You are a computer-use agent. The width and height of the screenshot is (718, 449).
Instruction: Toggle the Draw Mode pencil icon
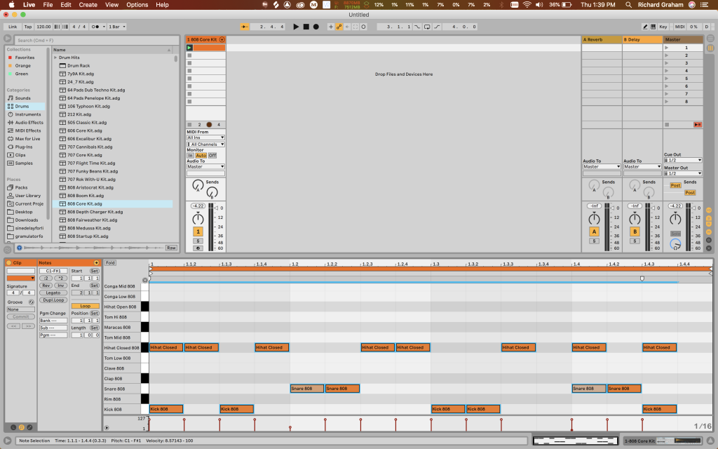645,27
